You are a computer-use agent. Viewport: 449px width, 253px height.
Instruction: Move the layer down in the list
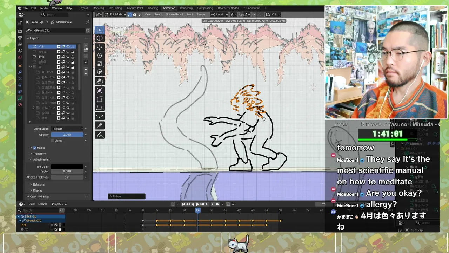tap(86, 74)
